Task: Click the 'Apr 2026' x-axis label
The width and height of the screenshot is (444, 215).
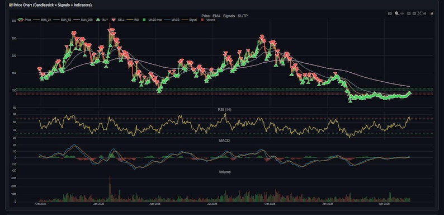Action: point(384,204)
